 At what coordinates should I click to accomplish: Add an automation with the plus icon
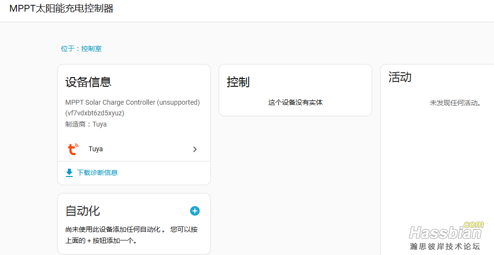(x=194, y=211)
